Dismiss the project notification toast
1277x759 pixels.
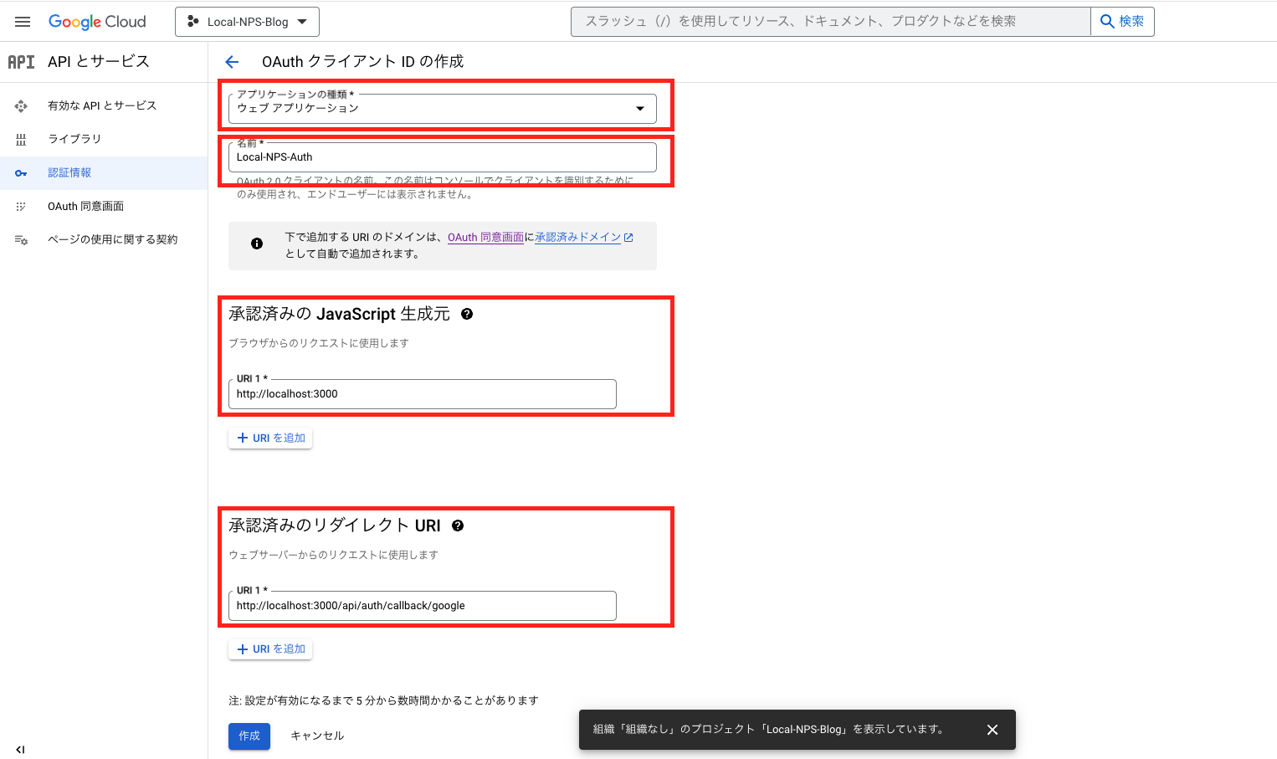[x=992, y=729]
